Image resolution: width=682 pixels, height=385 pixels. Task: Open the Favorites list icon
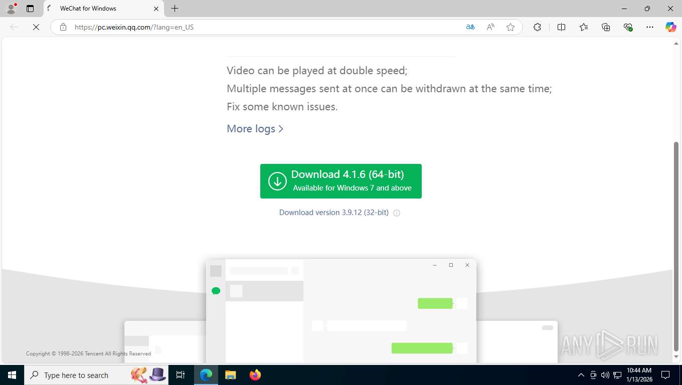[584, 27]
